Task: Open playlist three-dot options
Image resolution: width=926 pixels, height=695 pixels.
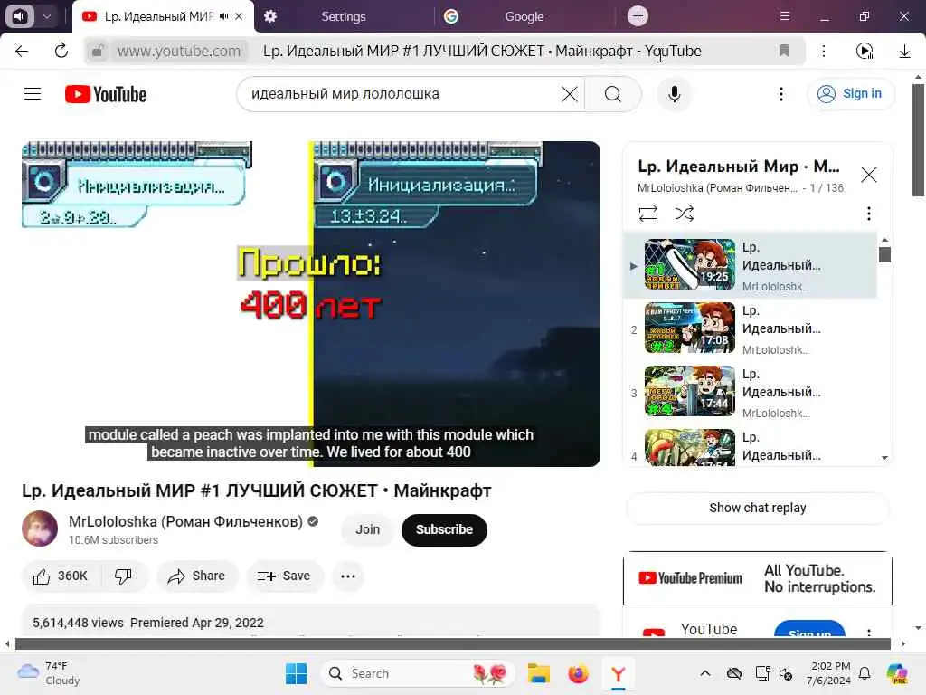Action: [868, 214]
